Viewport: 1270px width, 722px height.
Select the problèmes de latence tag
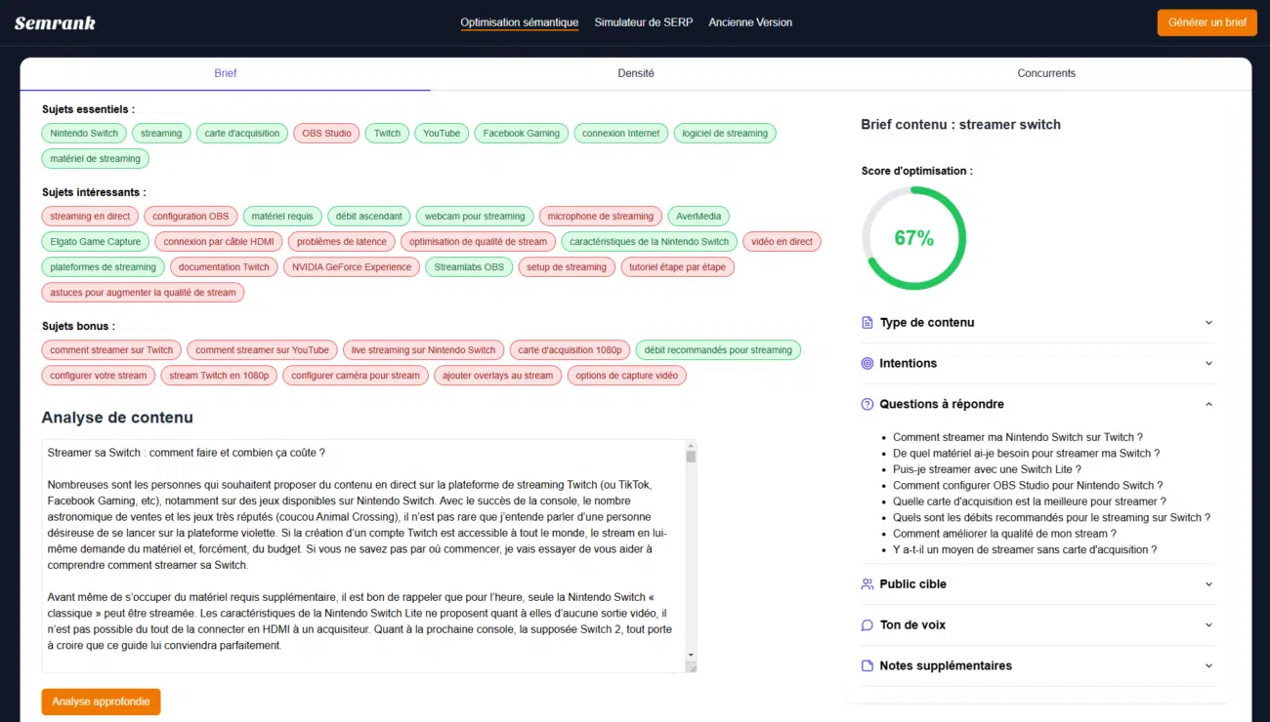click(x=342, y=242)
